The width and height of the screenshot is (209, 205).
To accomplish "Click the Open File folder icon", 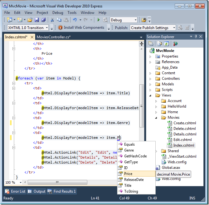I will click(x=30, y=20).
